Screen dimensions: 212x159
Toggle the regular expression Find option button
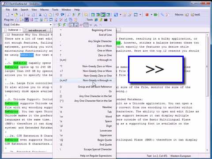pyautogui.click(x=86, y=25)
